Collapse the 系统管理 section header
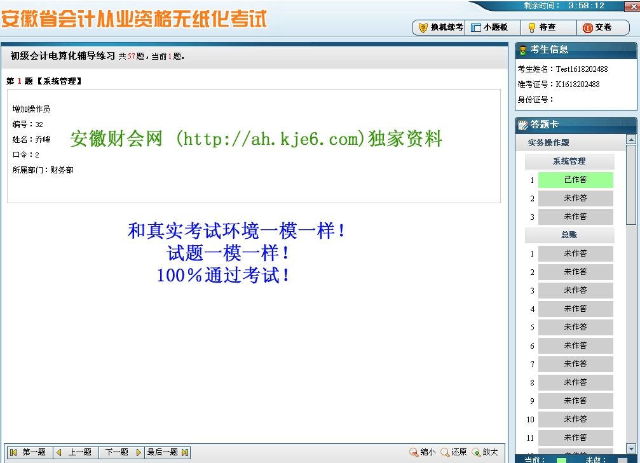Image resolution: width=640 pixels, height=463 pixels. click(569, 161)
